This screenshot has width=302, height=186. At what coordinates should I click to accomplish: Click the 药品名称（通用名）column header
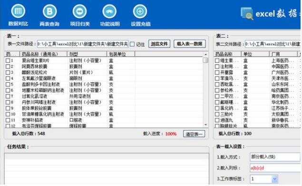[43, 54]
